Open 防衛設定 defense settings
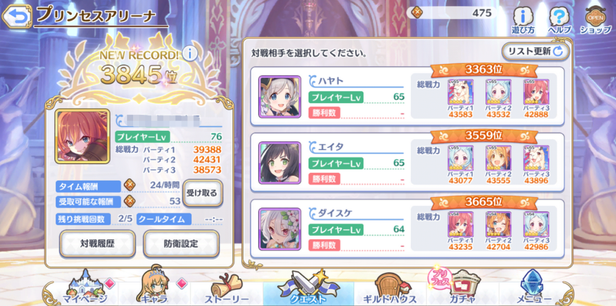Image resolution: width=616 pixels, height=306 pixels. tap(180, 243)
